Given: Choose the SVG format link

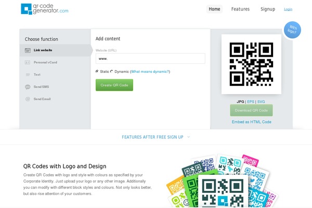Looking at the screenshot, I should [261, 102].
